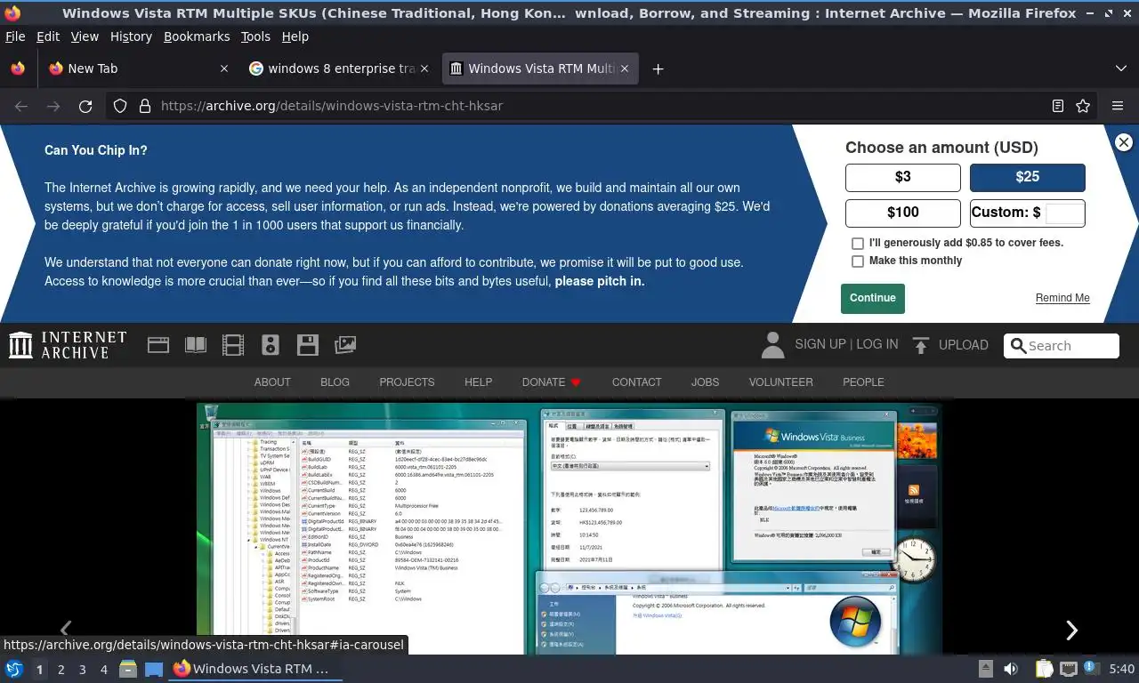Click the page reload button
This screenshot has width=1139, height=683.
coord(85,106)
